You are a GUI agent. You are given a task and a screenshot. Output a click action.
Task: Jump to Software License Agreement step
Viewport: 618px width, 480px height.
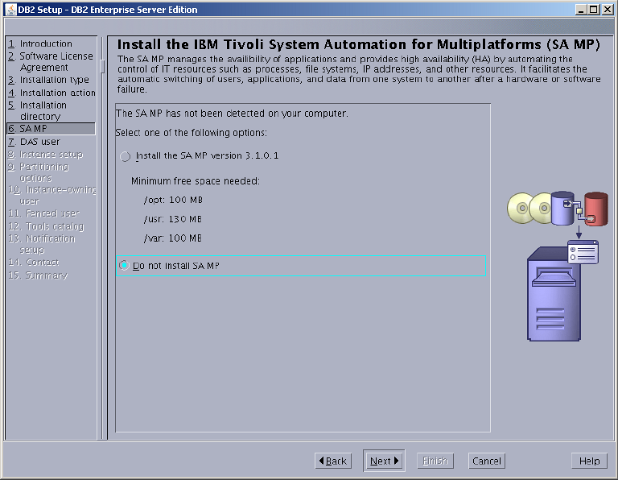tap(51, 61)
